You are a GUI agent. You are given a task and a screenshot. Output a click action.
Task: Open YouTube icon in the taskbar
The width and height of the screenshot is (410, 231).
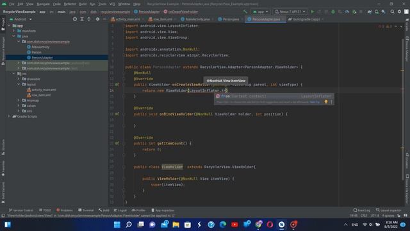click(x=234, y=225)
